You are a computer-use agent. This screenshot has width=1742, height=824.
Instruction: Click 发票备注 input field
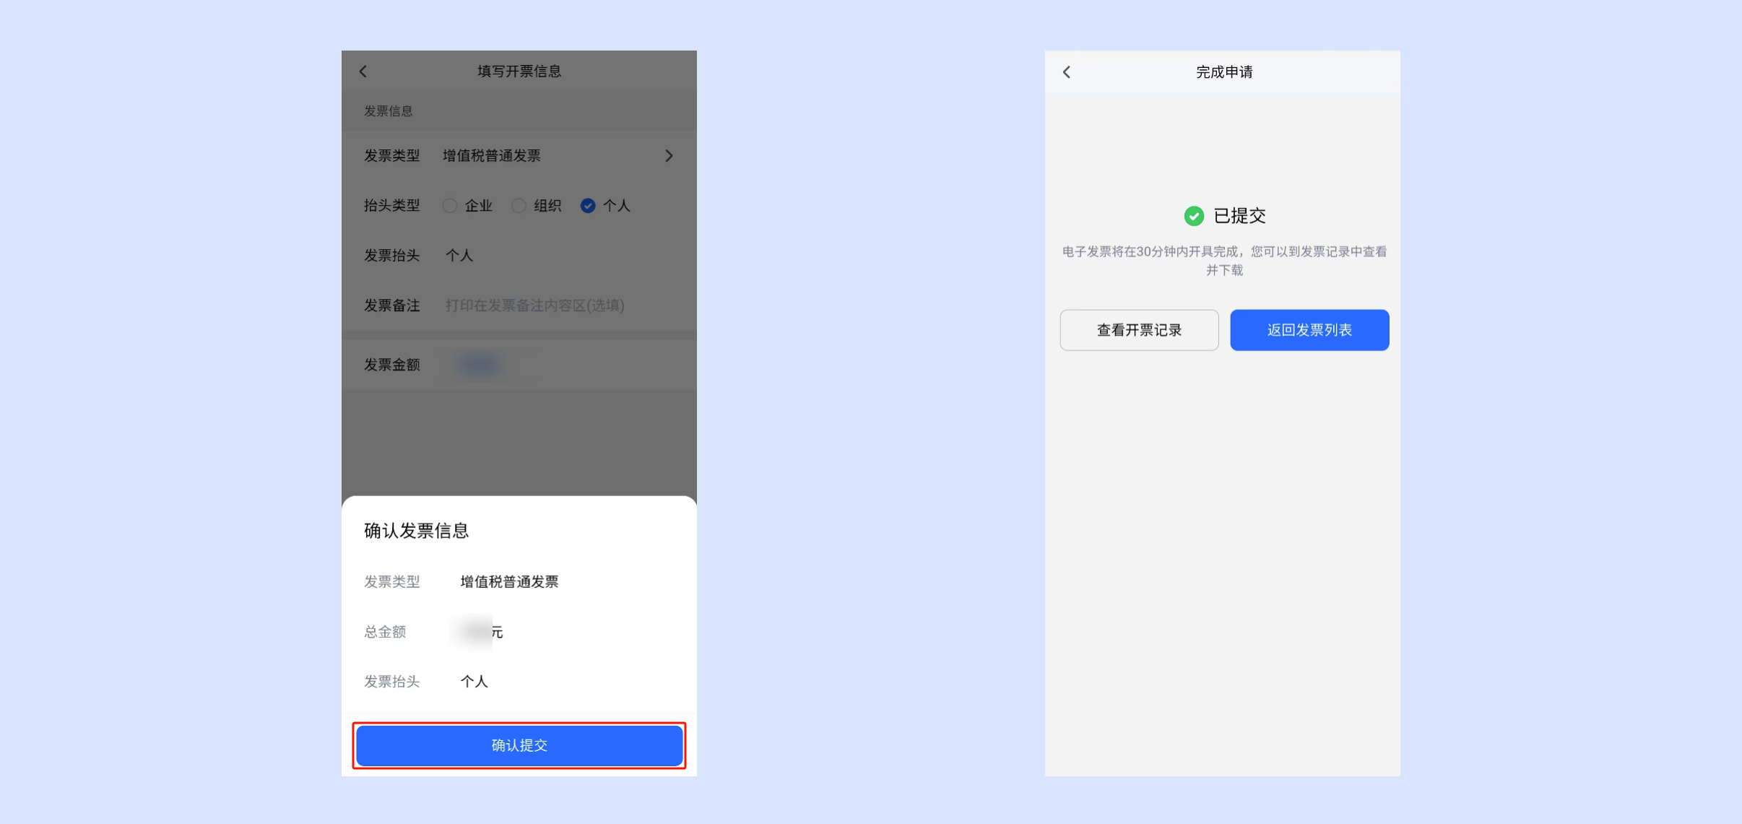pos(536,305)
